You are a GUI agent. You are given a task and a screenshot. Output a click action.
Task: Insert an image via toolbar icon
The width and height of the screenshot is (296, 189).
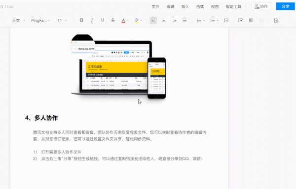[241, 20]
